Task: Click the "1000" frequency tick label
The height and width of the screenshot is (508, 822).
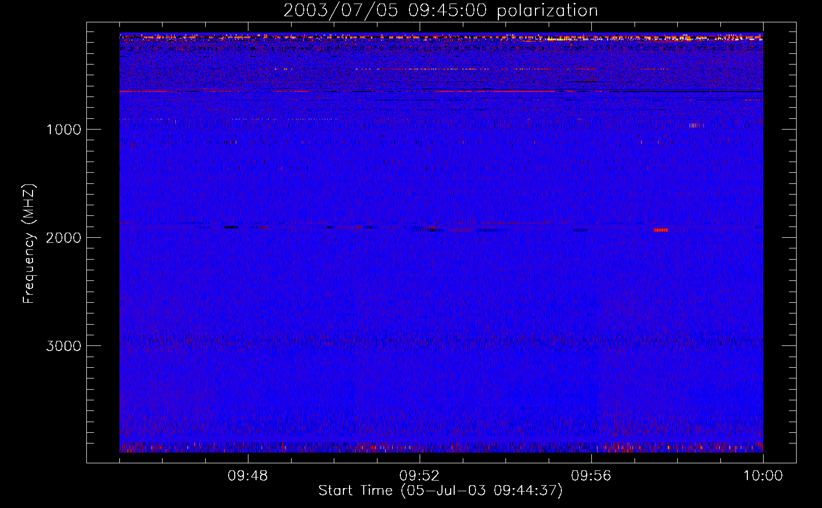Action: [x=64, y=130]
